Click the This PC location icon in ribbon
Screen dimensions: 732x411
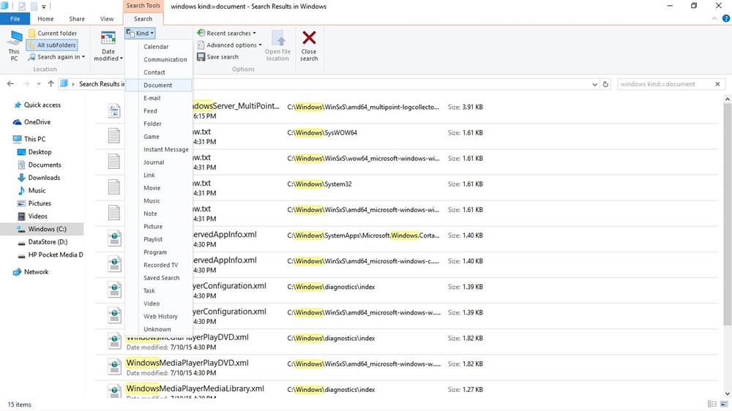tap(15, 39)
